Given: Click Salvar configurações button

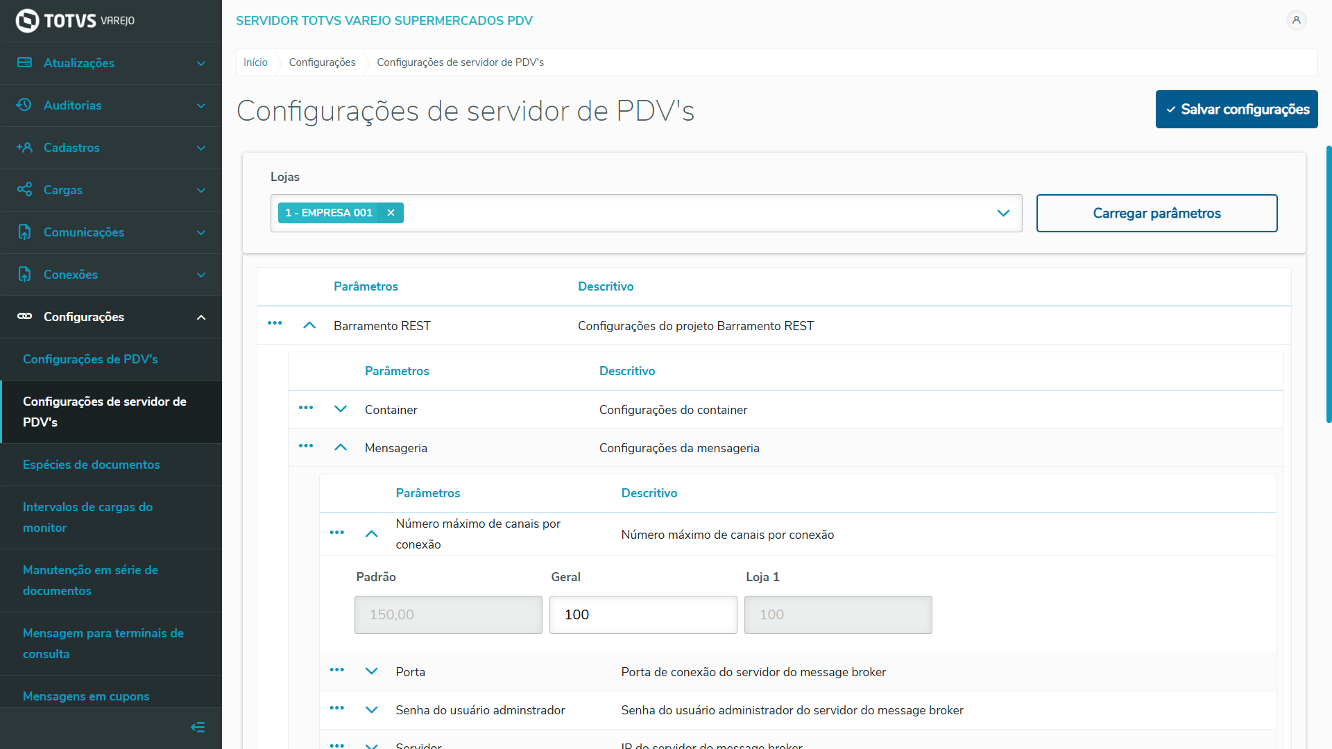Looking at the screenshot, I should click(1236, 109).
